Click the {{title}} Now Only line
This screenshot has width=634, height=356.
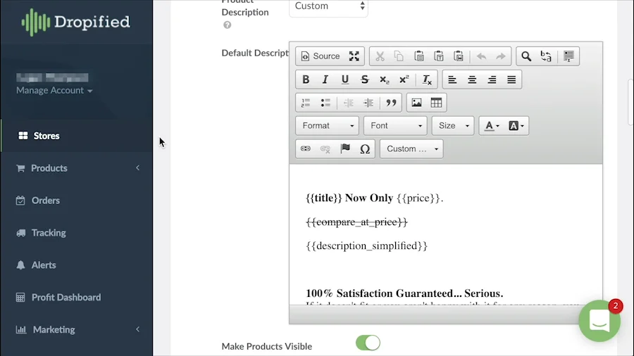375,198
